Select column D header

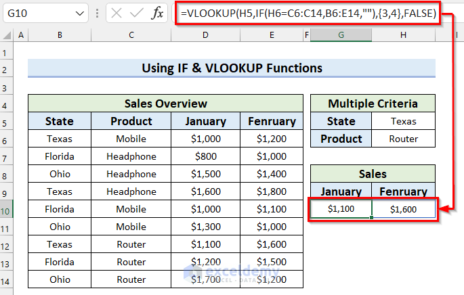tap(205, 35)
